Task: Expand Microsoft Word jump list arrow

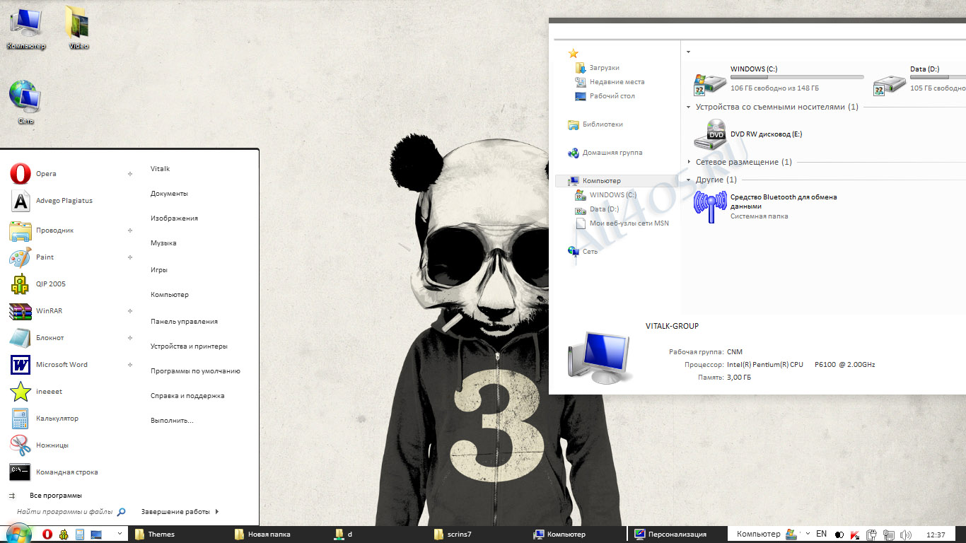Action: pyautogui.click(x=130, y=365)
